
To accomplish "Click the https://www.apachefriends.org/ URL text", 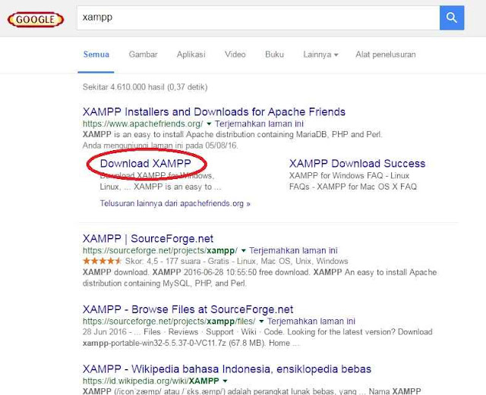I will (143, 124).
